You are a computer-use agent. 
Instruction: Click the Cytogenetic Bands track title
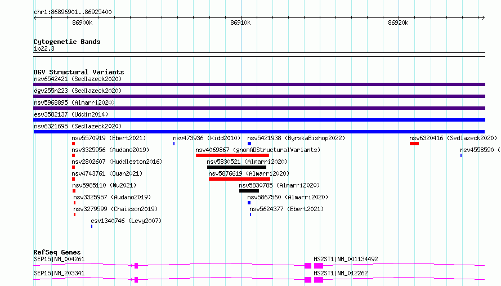67,42
